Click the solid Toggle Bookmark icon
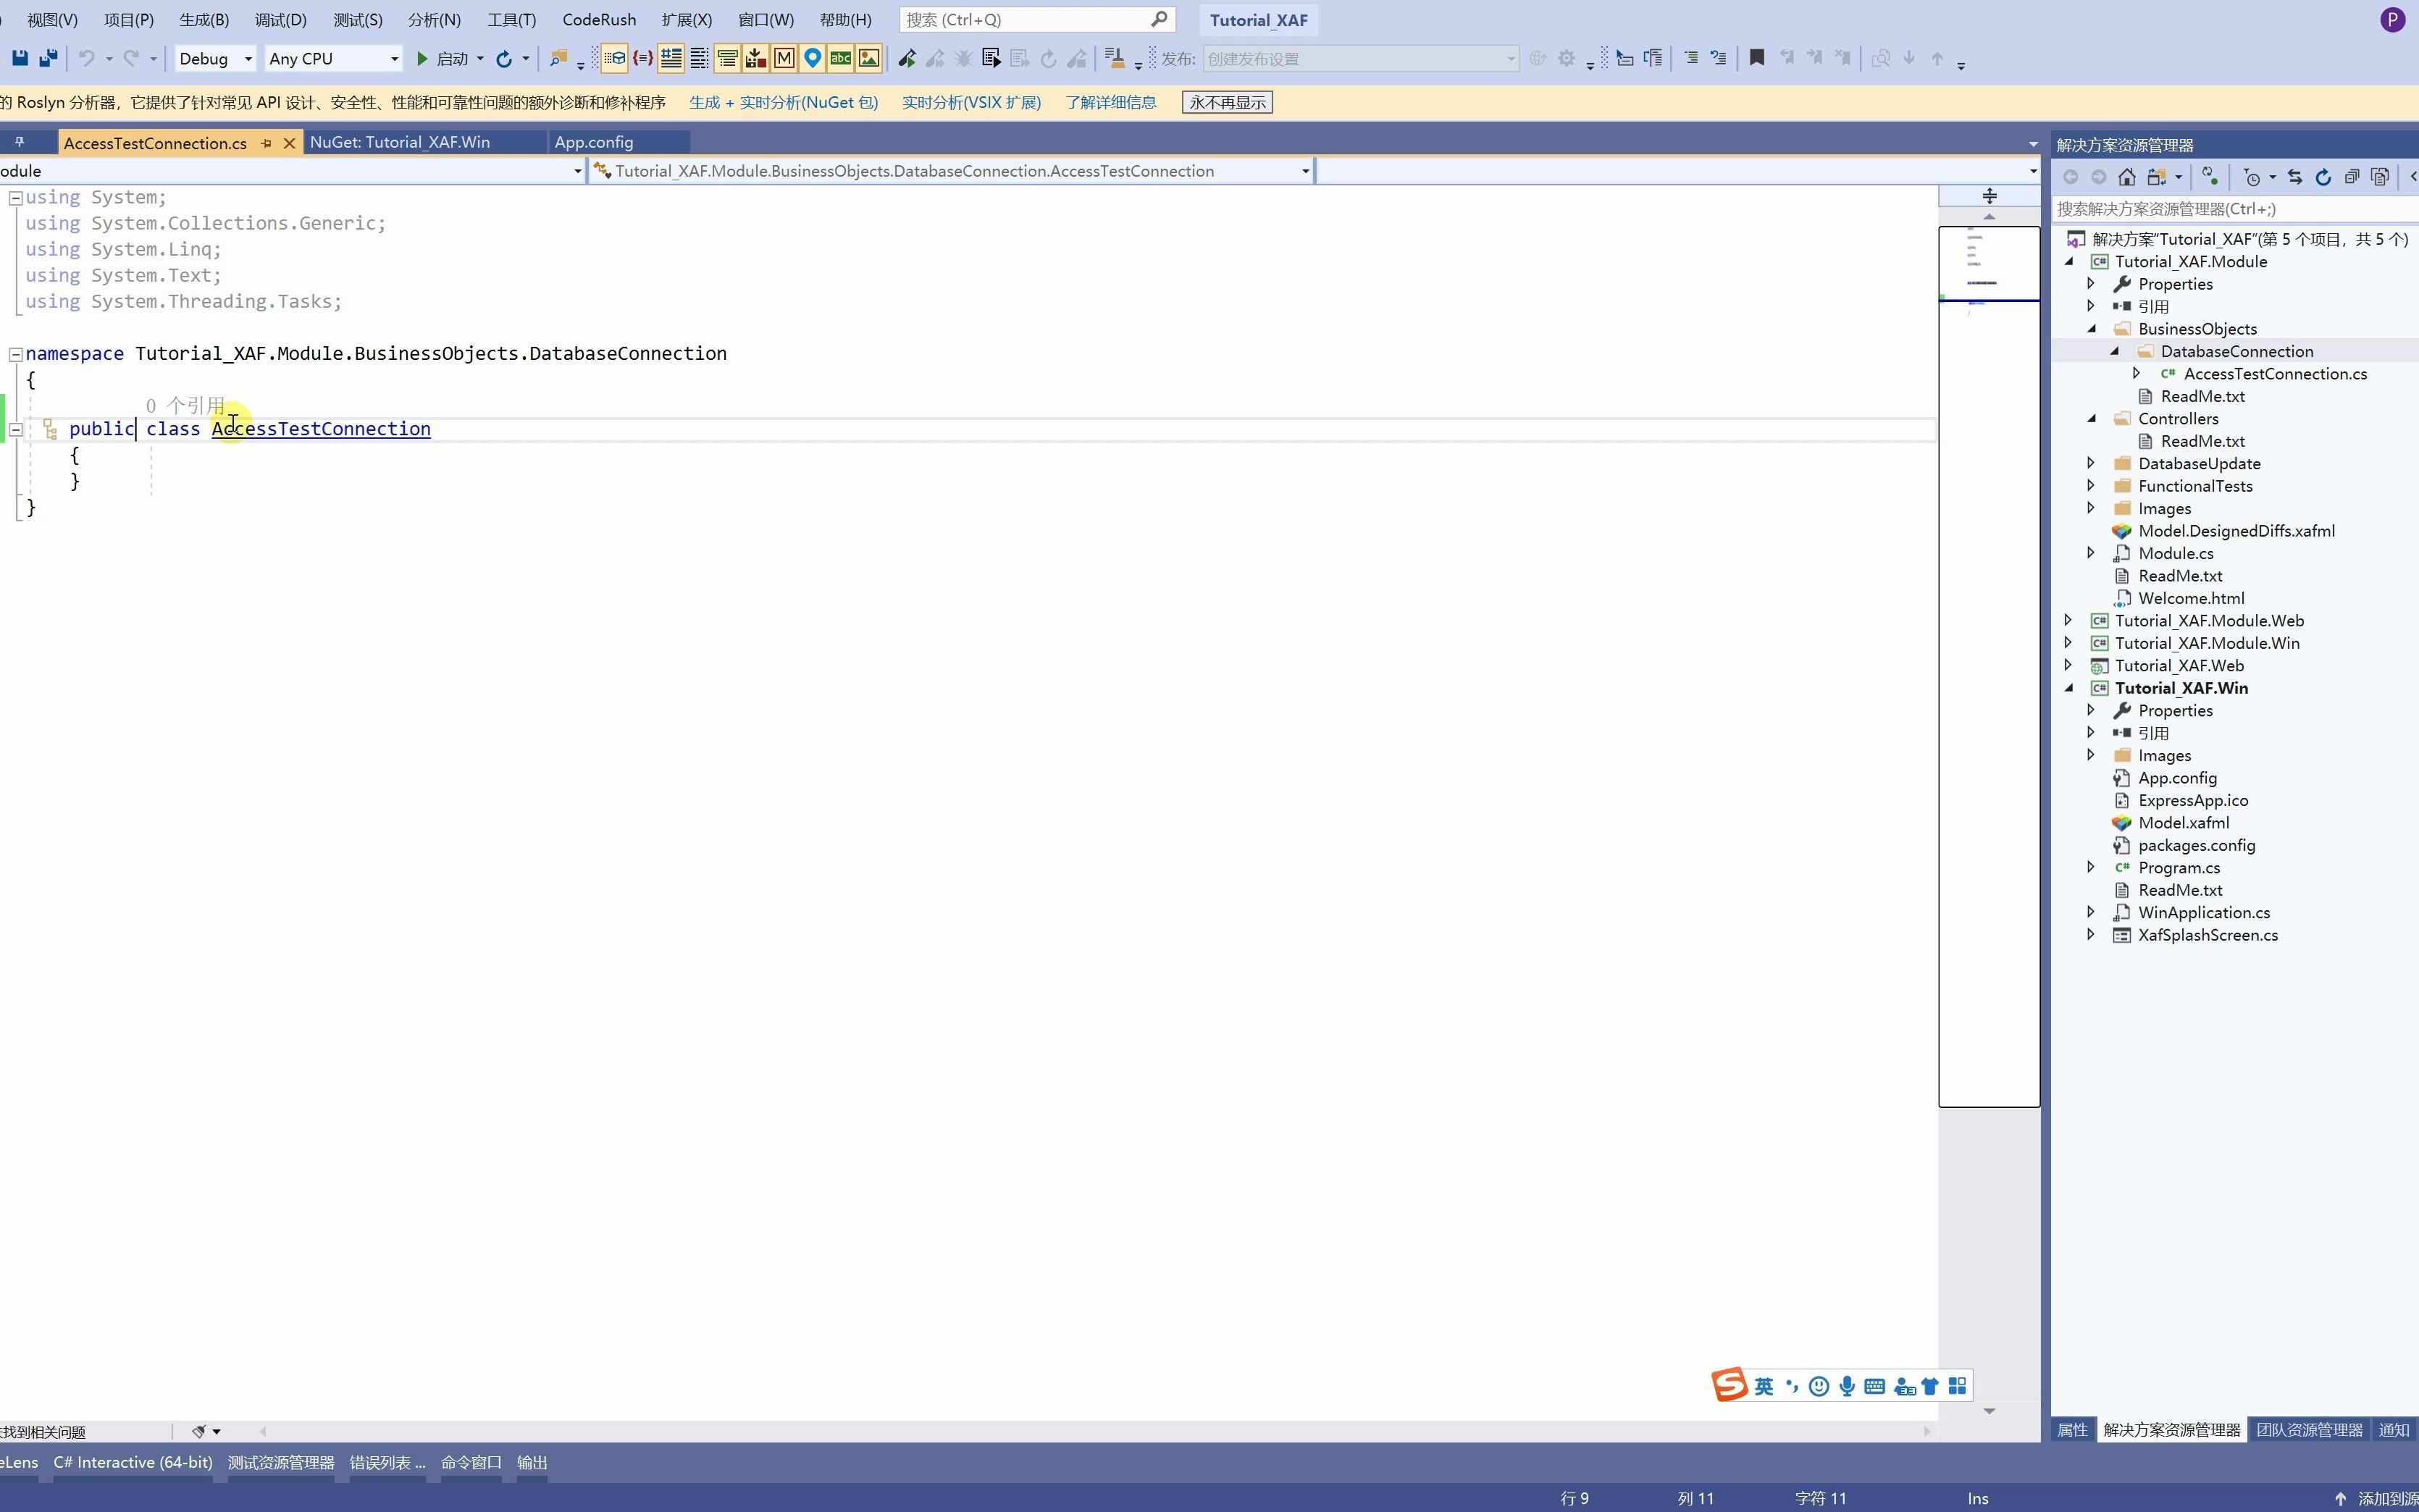The height and width of the screenshot is (1512, 2419). point(1756,58)
